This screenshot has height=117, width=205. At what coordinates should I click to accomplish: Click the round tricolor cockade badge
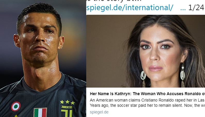16,106
